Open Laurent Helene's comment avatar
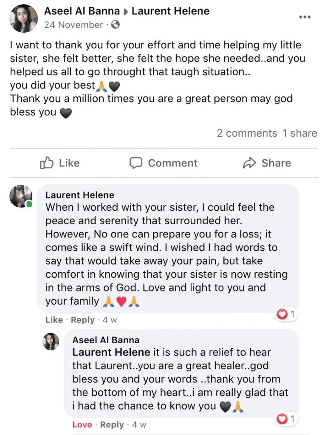 [x=21, y=196]
